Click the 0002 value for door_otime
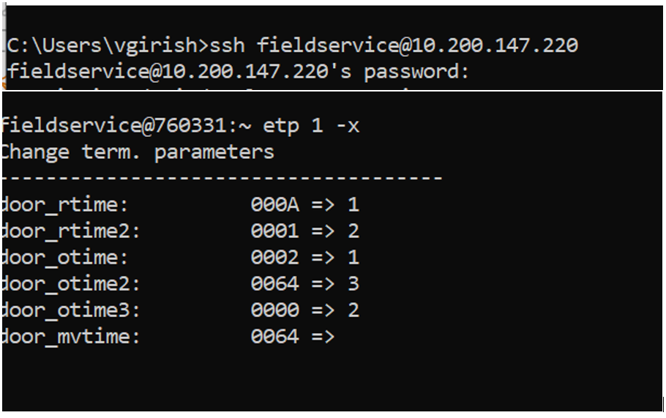Viewport: 666px width, 418px height. point(274,258)
